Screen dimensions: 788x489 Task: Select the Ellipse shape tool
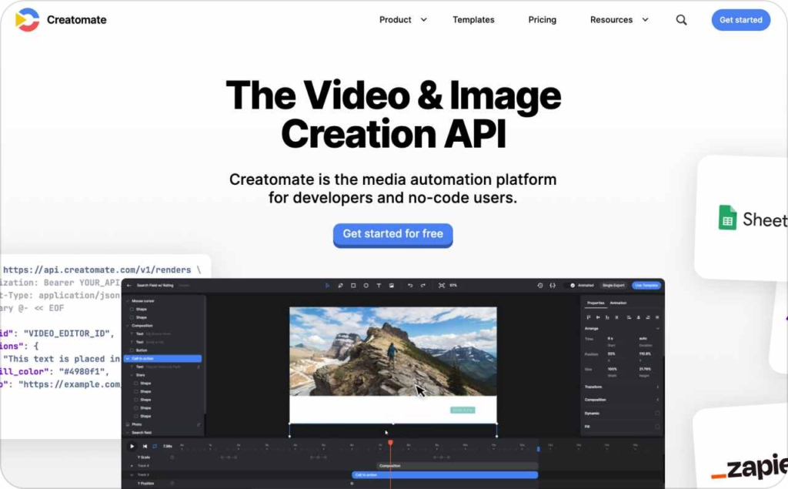click(x=366, y=286)
